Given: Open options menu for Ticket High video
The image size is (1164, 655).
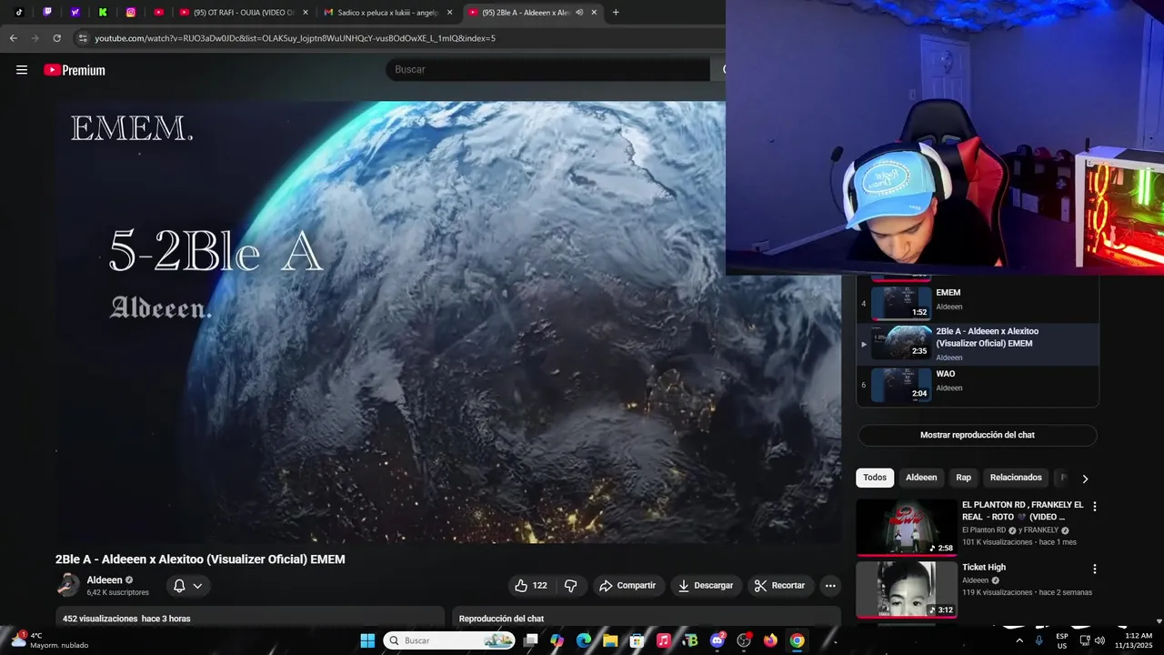Looking at the screenshot, I should (x=1094, y=569).
